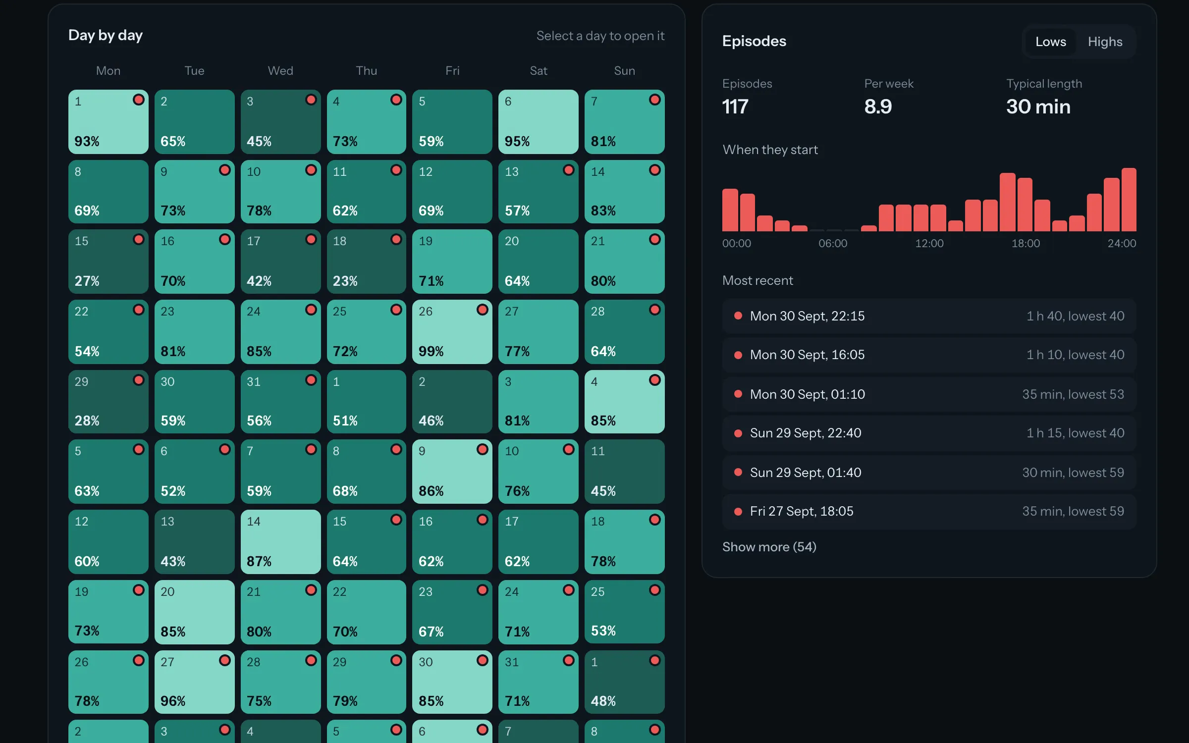This screenshot has width=1189, height=743.
Task: Click the Episodes count value 117
Action: [735, 106]
